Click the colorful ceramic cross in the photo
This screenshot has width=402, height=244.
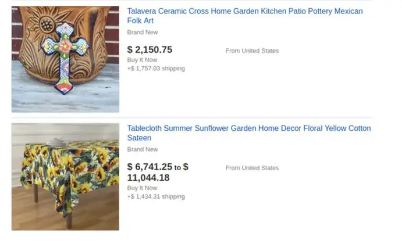tap(65, 58)
